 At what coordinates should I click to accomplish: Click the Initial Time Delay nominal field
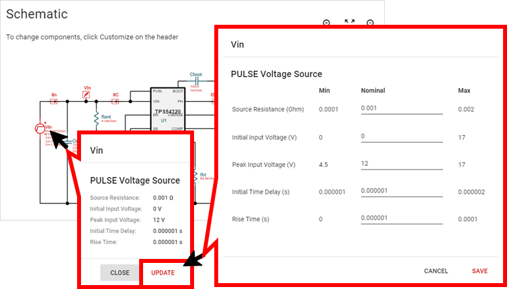click(x=401, y=191)
